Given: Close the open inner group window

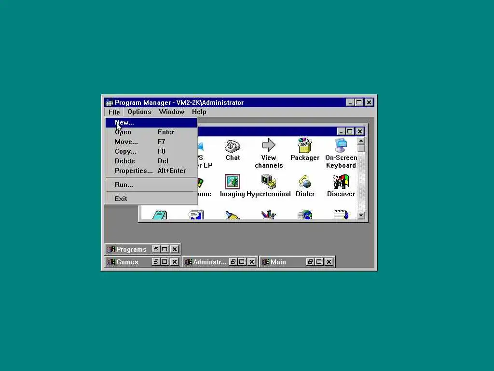Looking at the screenshot, I should pyautogui.click(x=360, y=131).
